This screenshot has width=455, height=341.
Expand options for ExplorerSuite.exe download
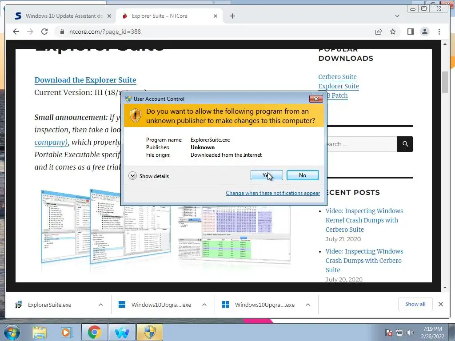(101, 305)
